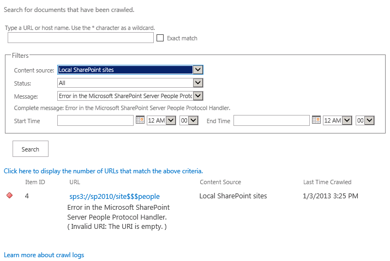
Task: Focus the URL or host name input field
Action: click(x=81, y=38)
